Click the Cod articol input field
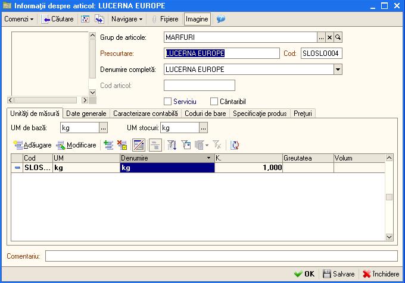 tap(200, 85)
